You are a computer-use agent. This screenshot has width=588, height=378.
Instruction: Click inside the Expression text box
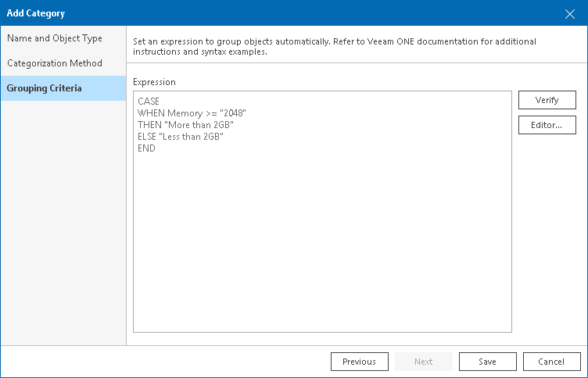[x=322, y=212]
